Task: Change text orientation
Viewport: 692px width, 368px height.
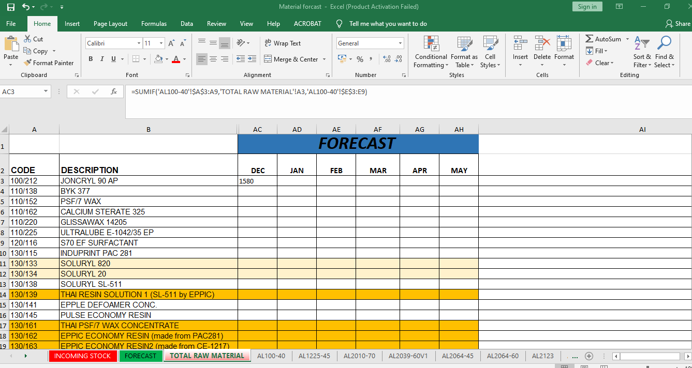Action: [241, 43]
